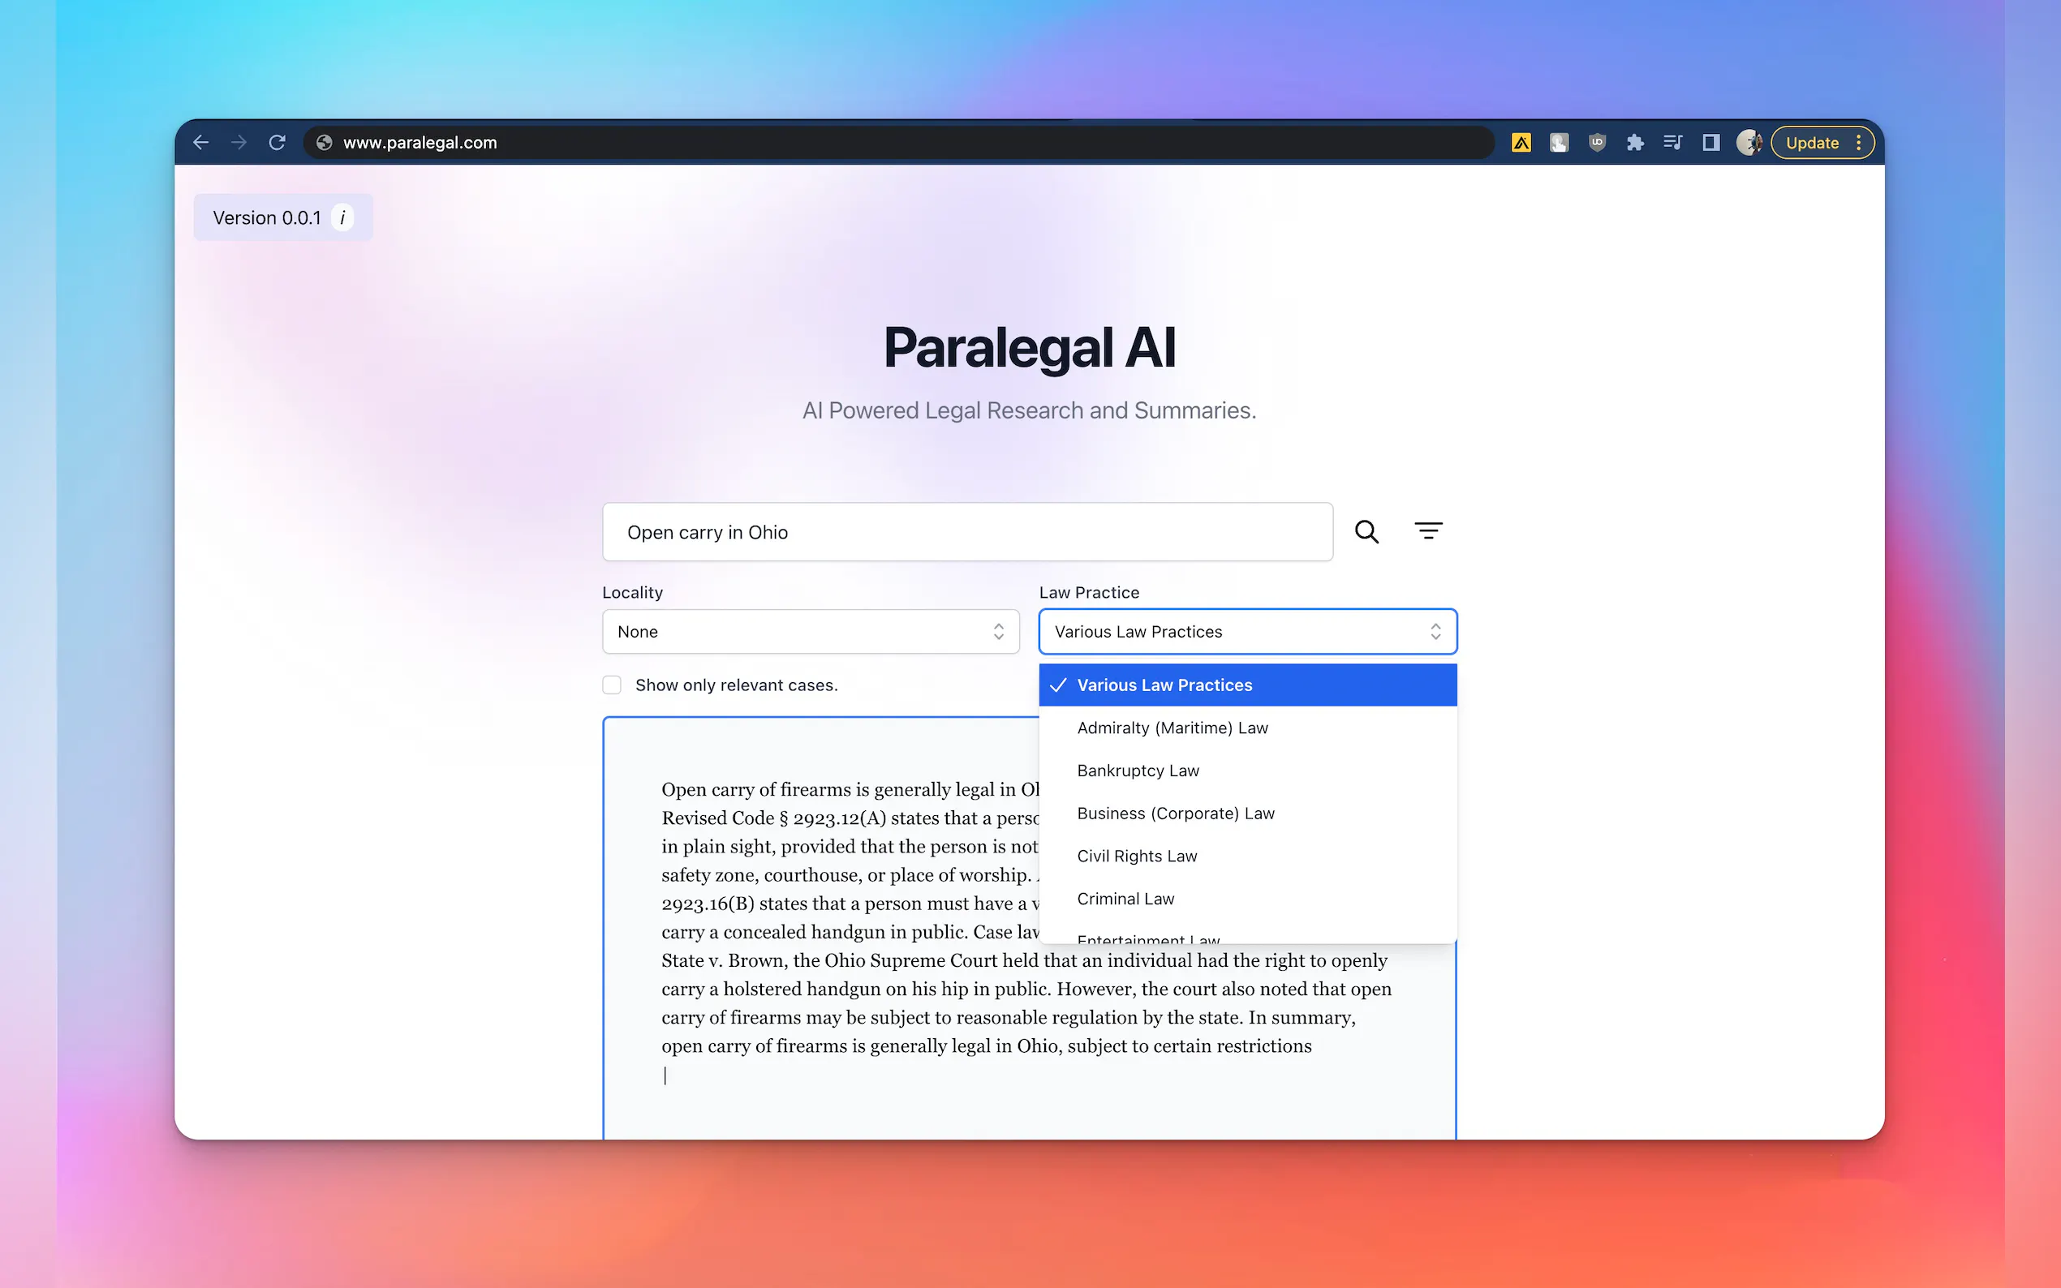Go back using the browser arrow

201,142
